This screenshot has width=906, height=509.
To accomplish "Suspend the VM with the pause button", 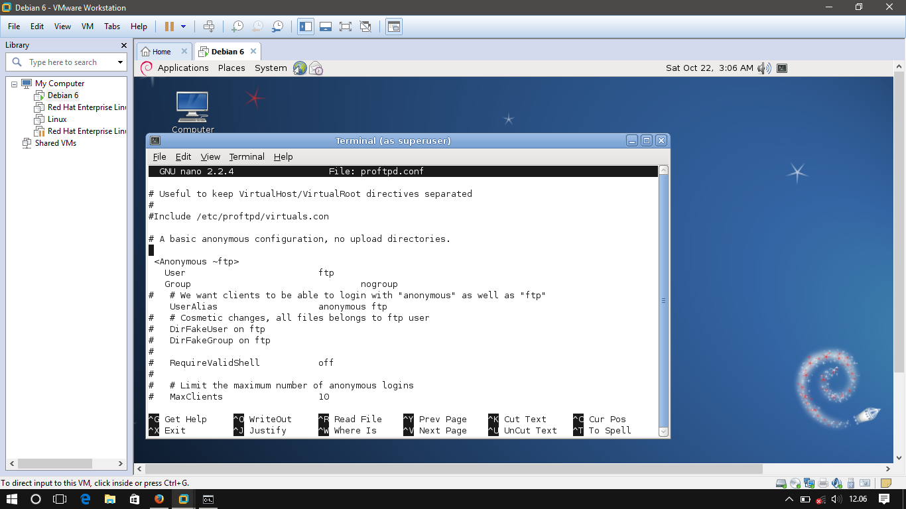I will point(169,27).
